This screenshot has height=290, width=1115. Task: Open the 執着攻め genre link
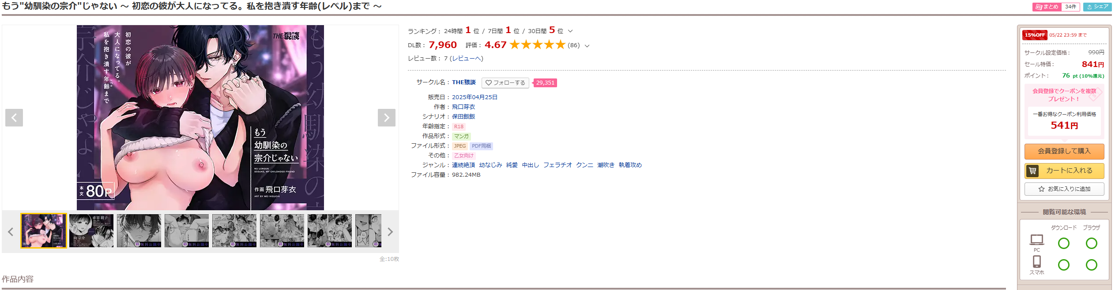click(x=630, y=165)
